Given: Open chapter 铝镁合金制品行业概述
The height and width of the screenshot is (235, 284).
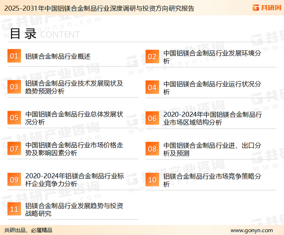Looking at the screenshot, I should [x=58, y=57].
